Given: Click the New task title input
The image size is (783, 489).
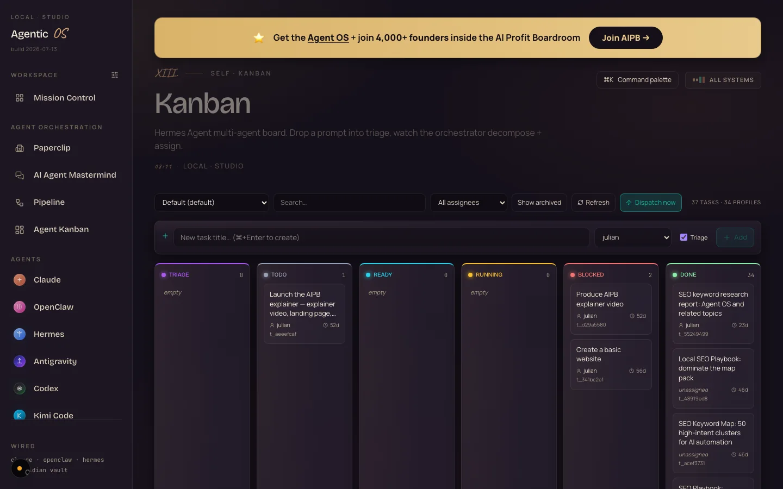Looking at the screenshot, I should coord(381,237).
